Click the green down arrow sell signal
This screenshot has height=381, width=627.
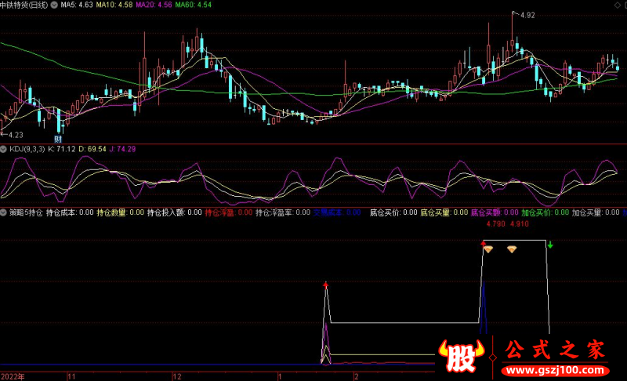coord(550,245)
